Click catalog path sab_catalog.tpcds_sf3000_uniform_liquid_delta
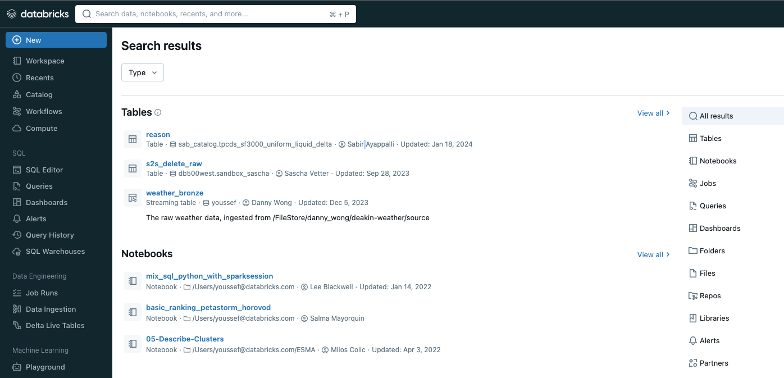This screenshot has width=784, height=378. click(255, 144)
